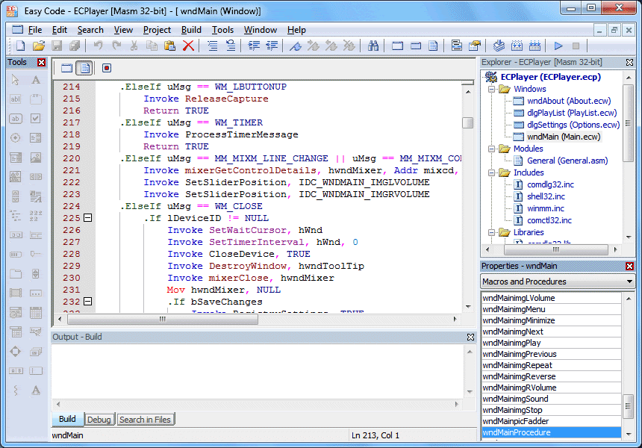Select the Button 'ab' tool

tap(16, 119)
